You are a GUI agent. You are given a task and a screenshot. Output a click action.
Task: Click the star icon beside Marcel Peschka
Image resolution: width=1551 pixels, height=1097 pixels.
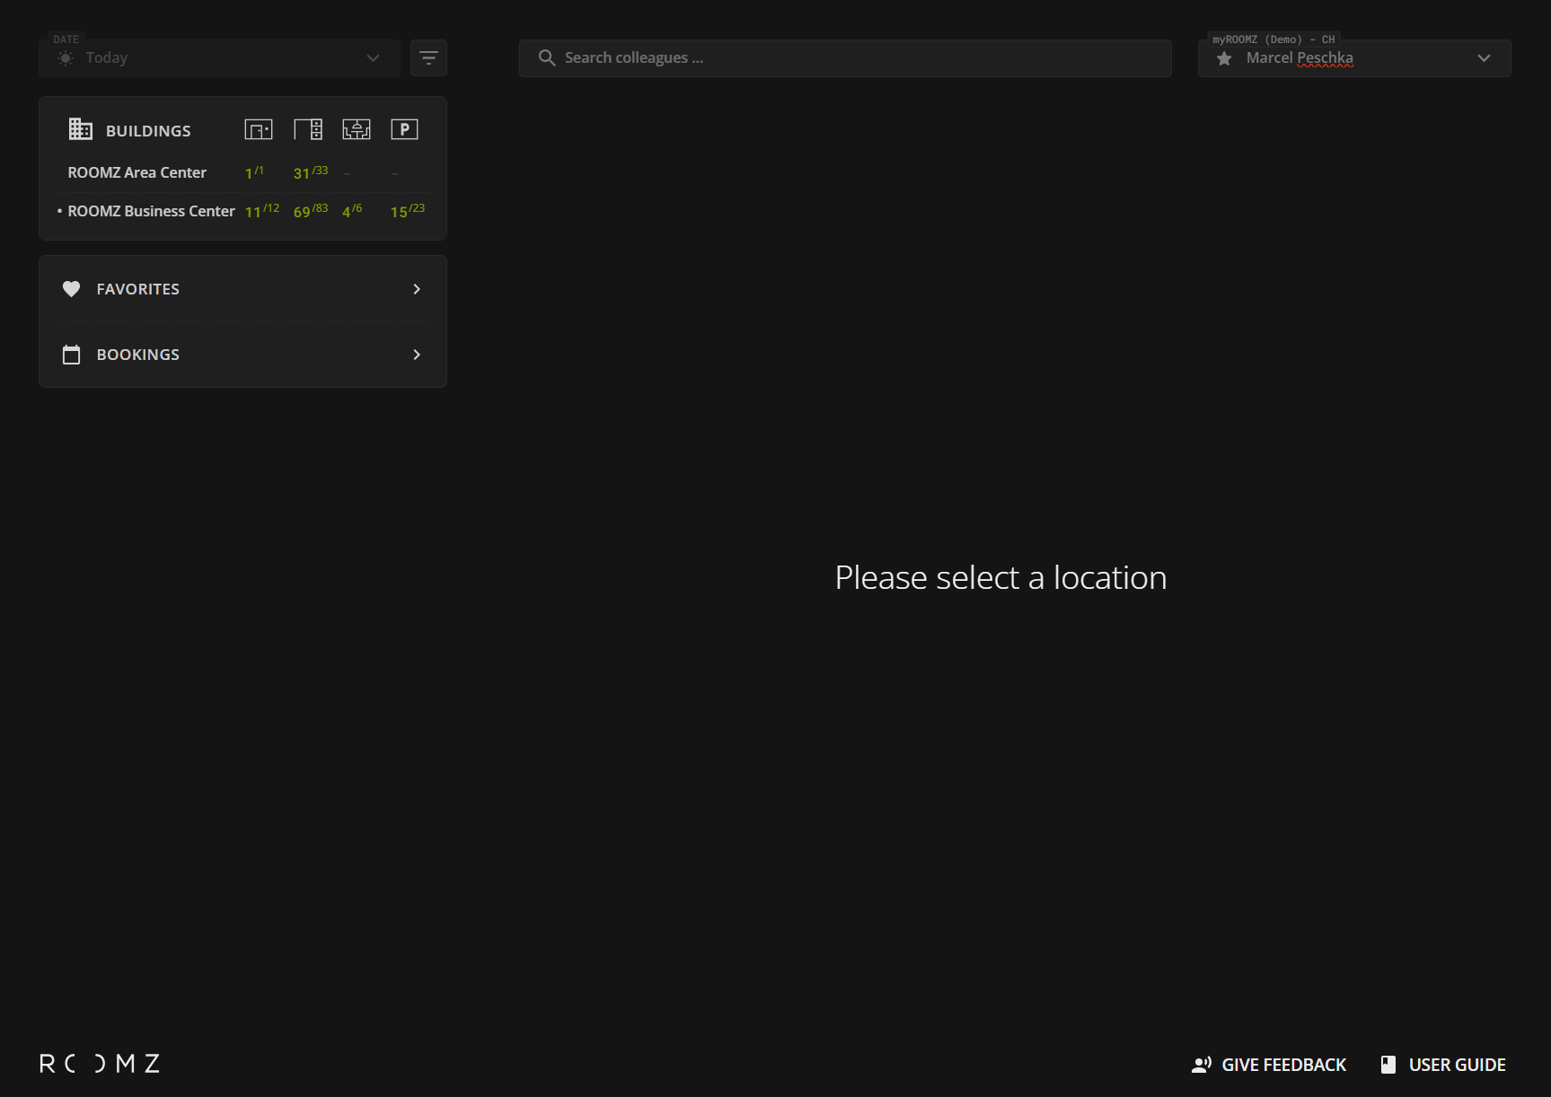(x=1224, y=58)
